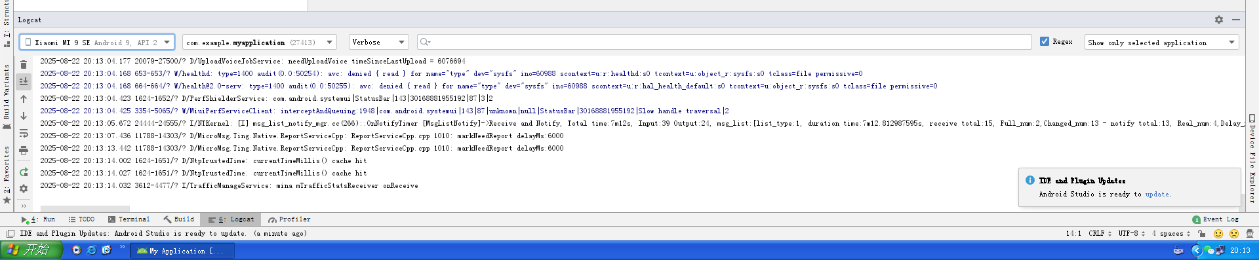This screenshot has height=260, width=1259.
Task: Launch the second browser quick launch icon
Action: (x=107, y=250)
